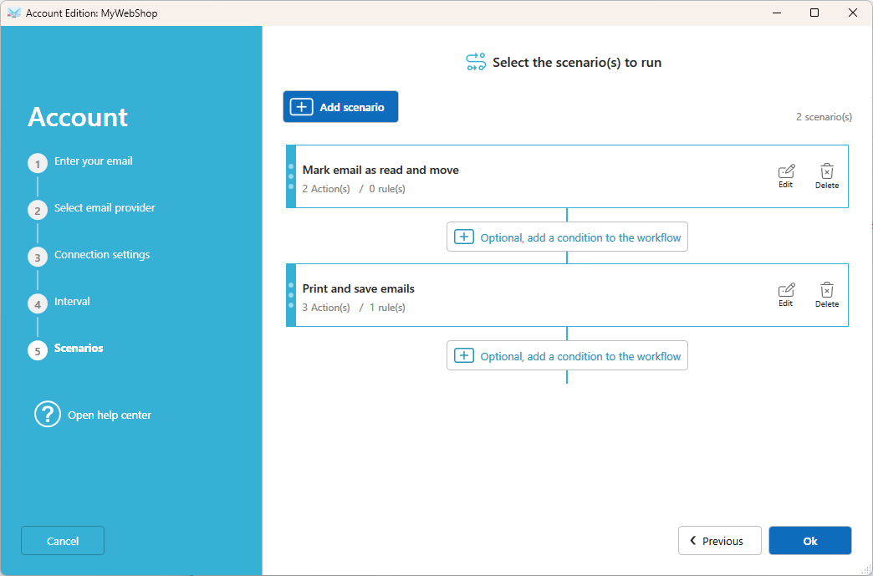
Task: Select the Print and save emails title
Action: pyautogui.click(x=358, y=288)
